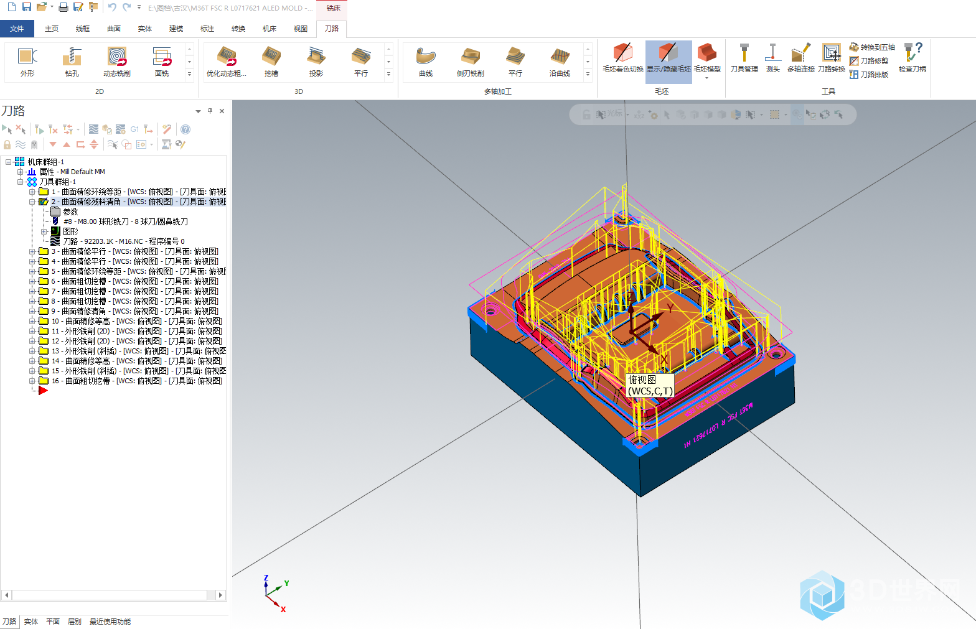Select 刀路 - 92203.1K - M16.NC entry
This screenshot has height=629, width=976.
click(118, 241)
